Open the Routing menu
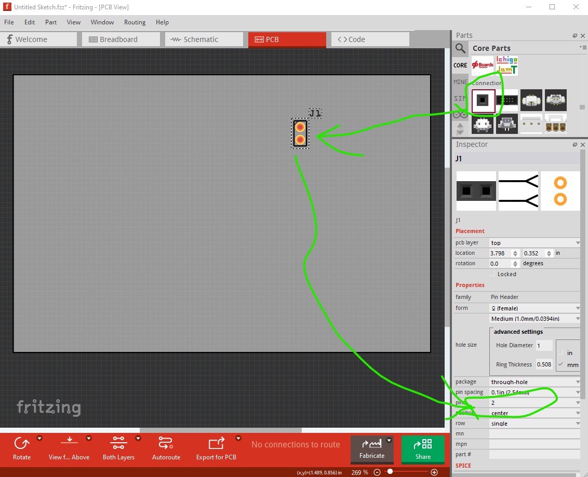 (x=135, y=22)
